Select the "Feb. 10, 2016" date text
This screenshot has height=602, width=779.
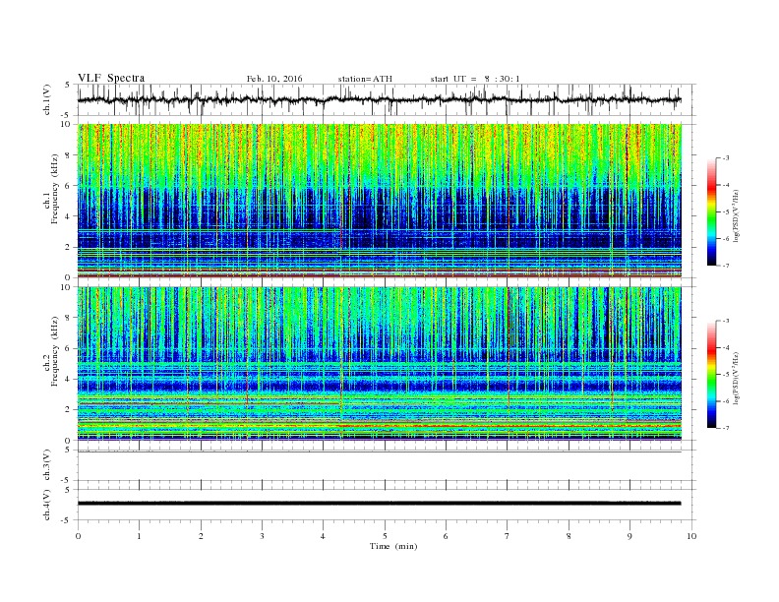click(x=274, y=79)
